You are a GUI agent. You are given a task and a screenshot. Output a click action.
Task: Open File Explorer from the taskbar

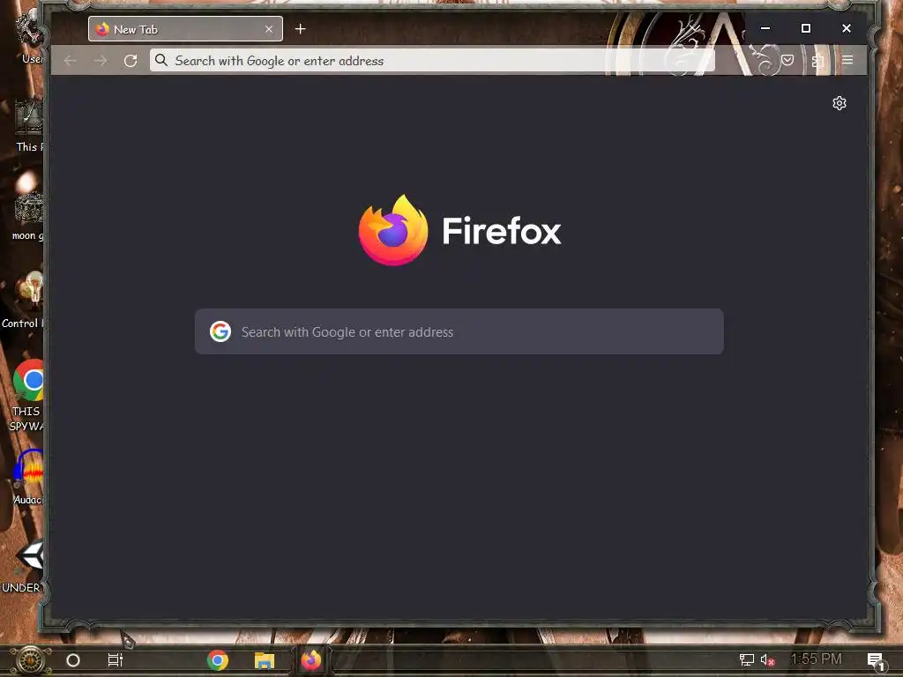coord(265,660)
